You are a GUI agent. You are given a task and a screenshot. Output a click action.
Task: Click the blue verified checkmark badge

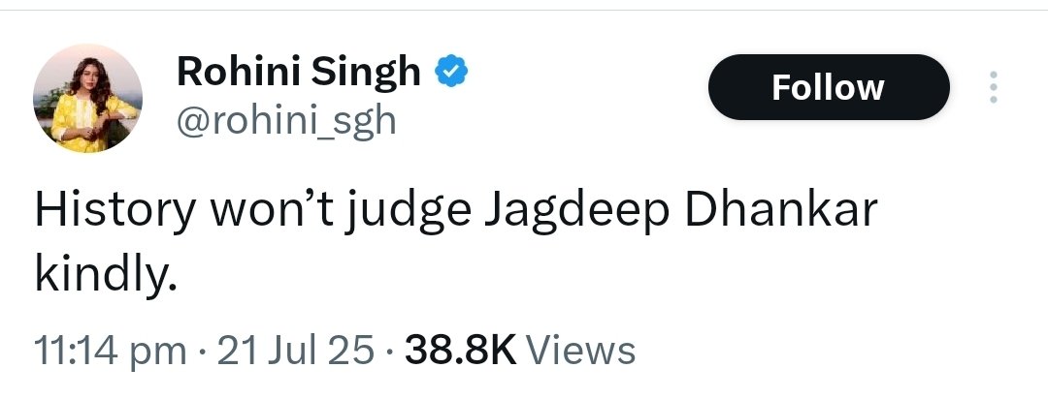coord(452,72)
